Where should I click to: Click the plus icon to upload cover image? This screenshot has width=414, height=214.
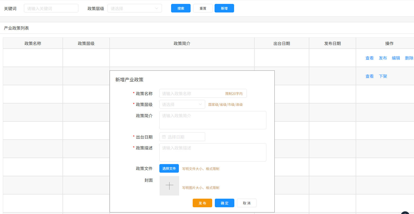(169, 186)
